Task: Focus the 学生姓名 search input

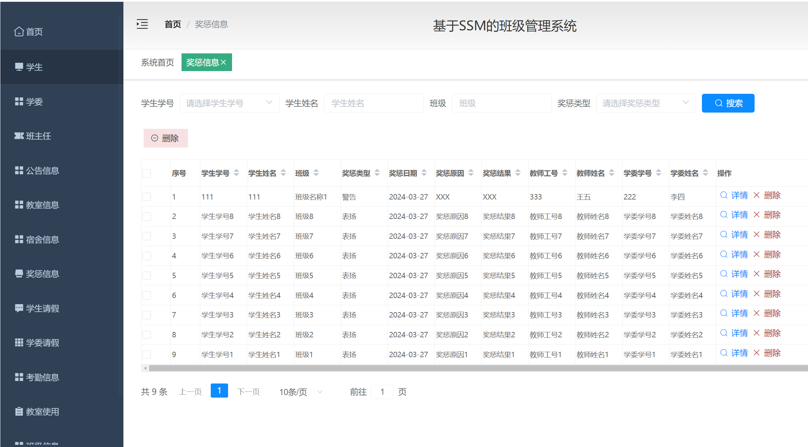Action: coord(374,103)
